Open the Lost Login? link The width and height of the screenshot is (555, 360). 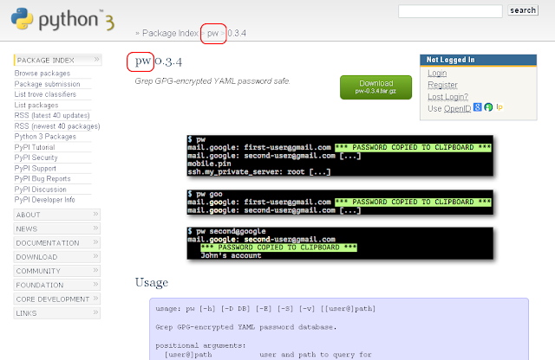[447, 96]
